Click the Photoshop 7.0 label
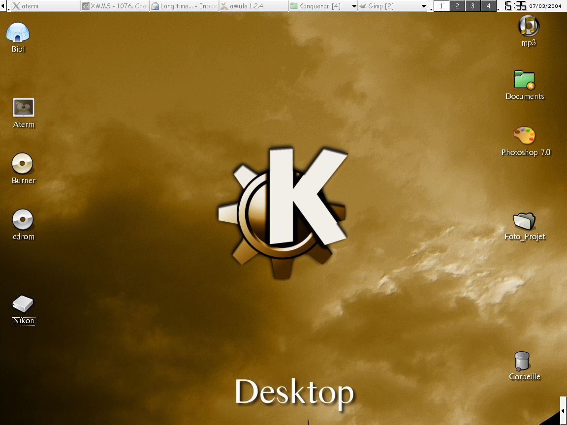 [526, 152]
